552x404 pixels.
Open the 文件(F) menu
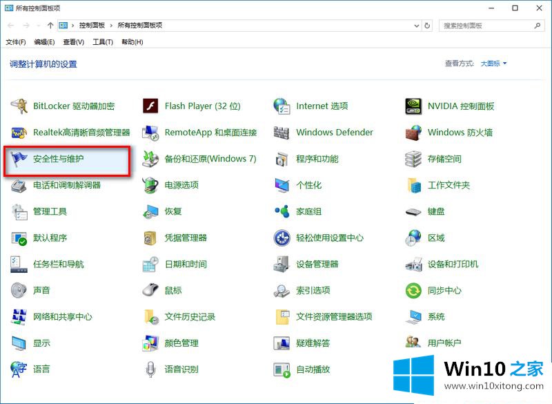(15, 42)
